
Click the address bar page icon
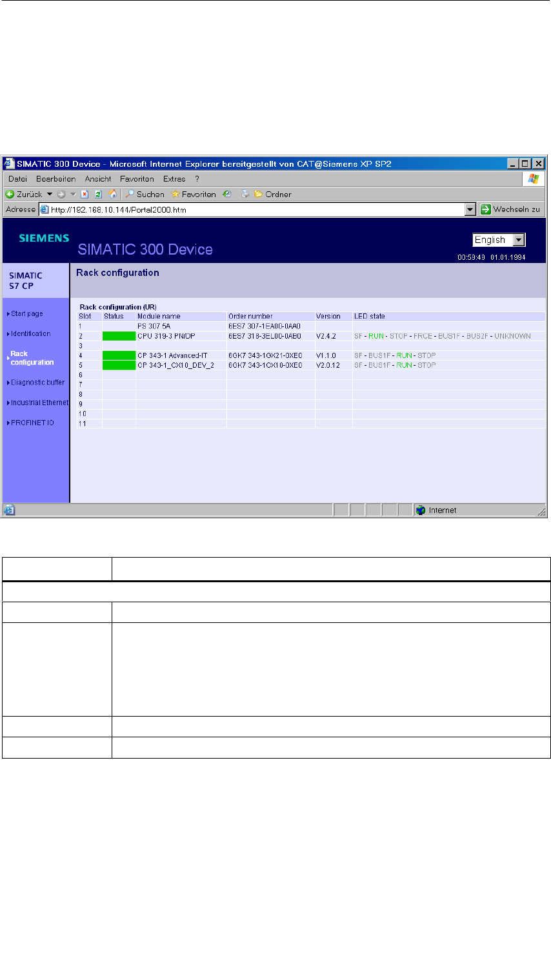[45, 209]
